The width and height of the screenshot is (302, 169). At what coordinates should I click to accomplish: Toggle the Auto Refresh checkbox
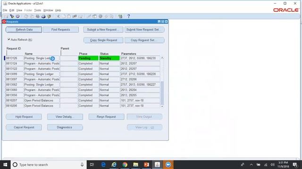[9, 39]
